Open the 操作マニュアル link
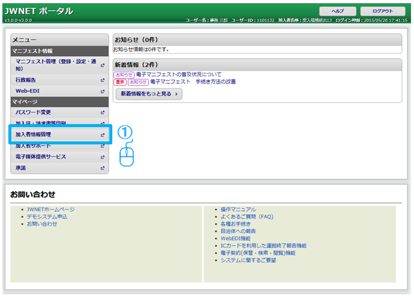 [238, 209]
